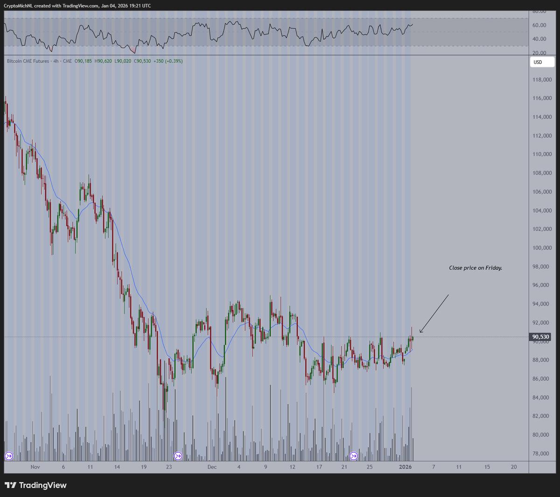The height and width of the screenshot is (497, 560).
Task: Click the Nov label on the time axis
Action: 35,467
